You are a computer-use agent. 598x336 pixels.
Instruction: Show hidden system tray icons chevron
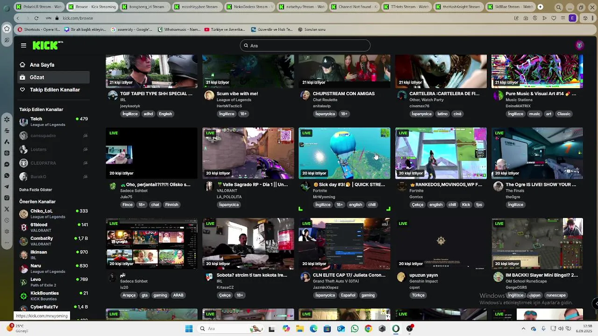pyautogui.click(x=523, y=329)
